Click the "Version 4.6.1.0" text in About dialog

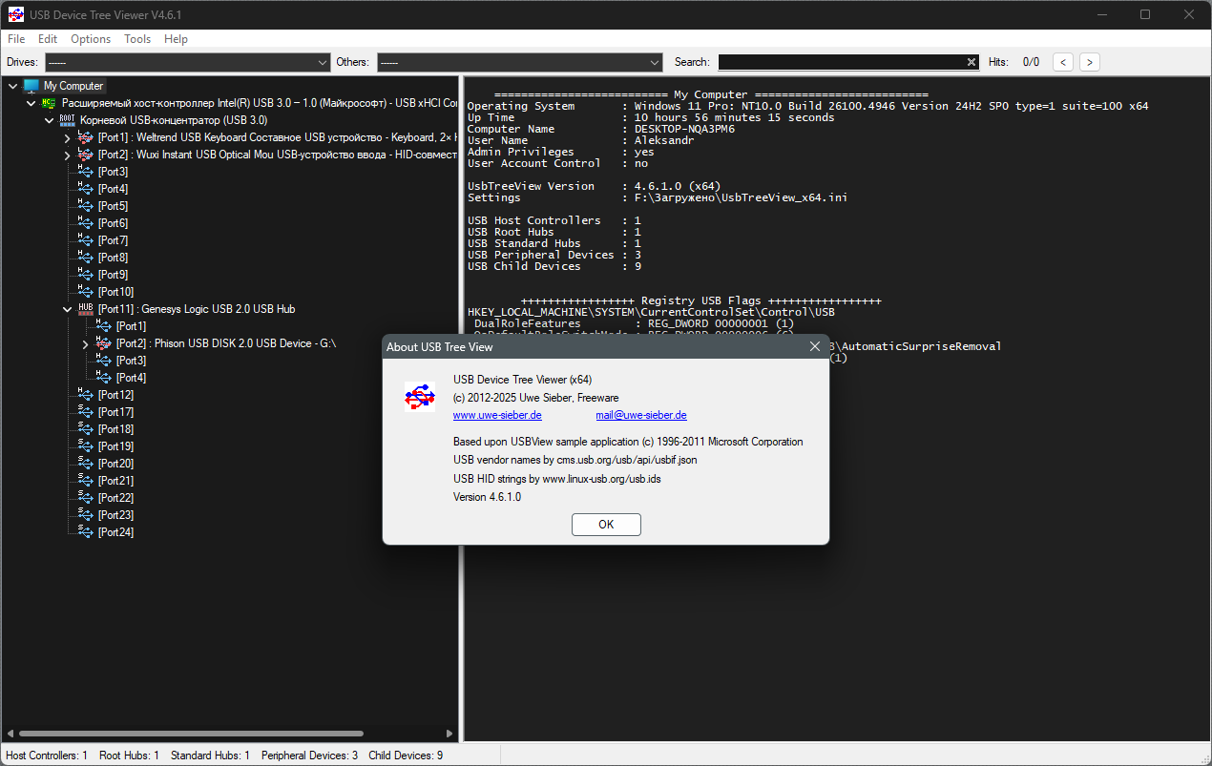coord(487,497)
